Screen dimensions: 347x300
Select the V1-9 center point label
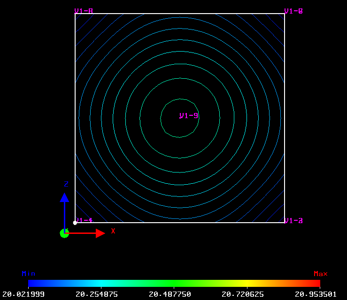(x=189, y=115)
